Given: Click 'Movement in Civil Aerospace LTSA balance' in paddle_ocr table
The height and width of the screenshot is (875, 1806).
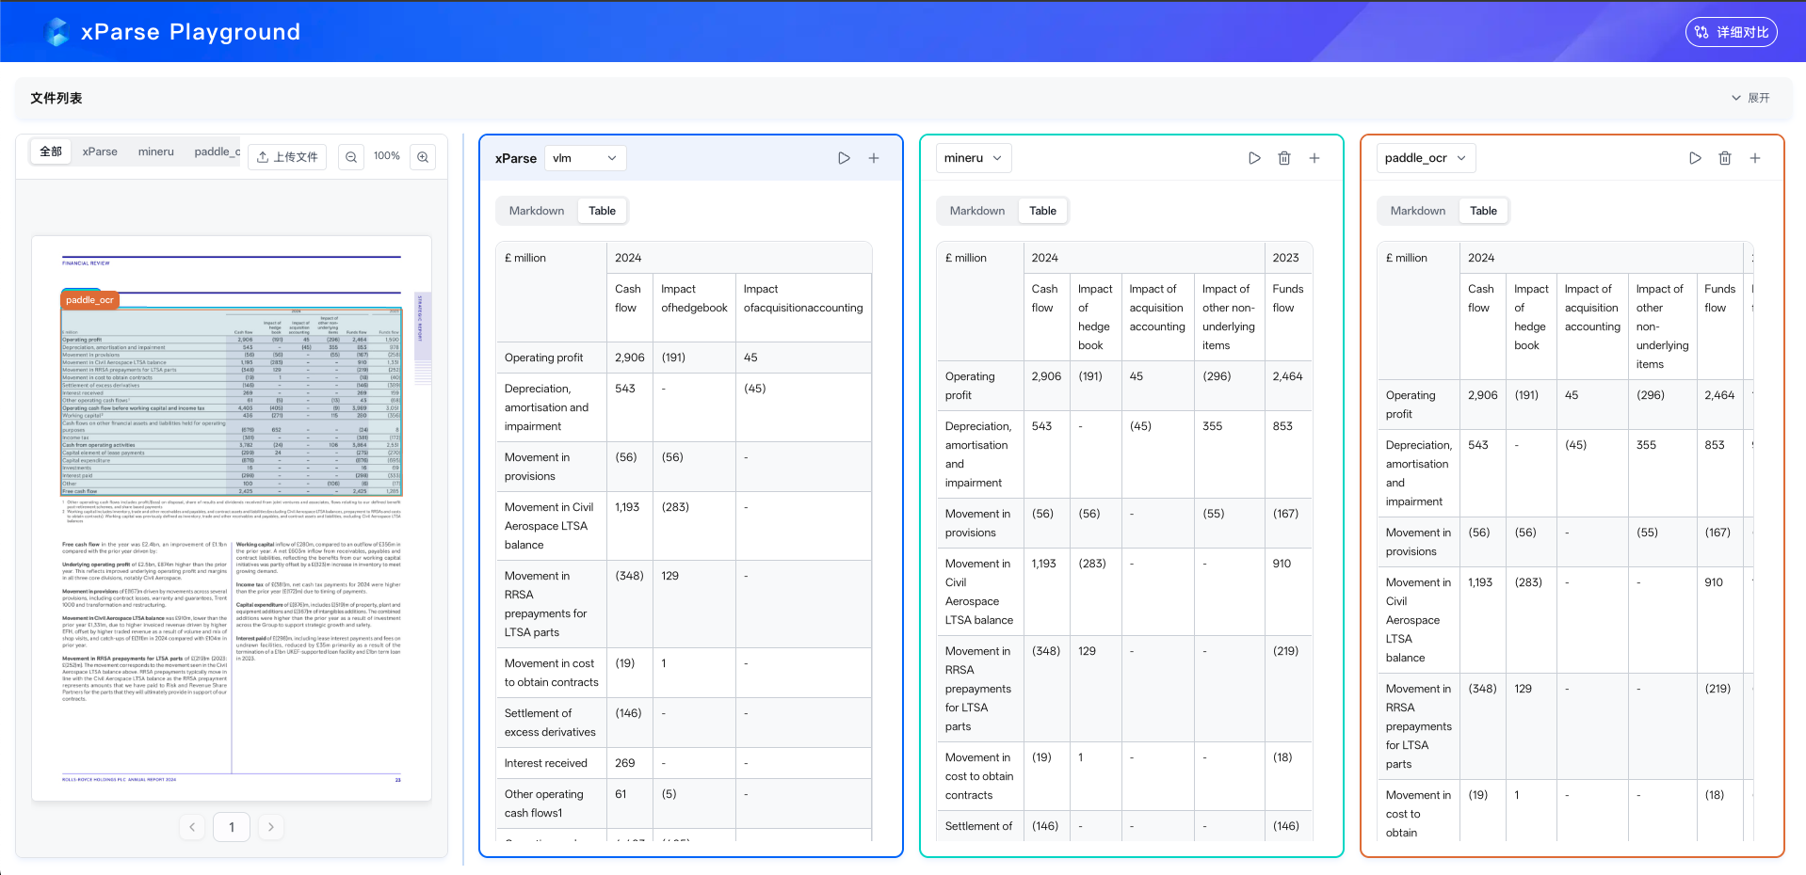Looking at the screenshot, I should 1418,620.
